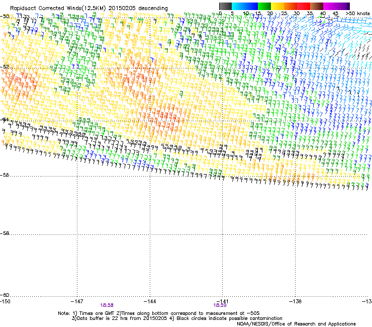Click the title 'Rapidscat Corrected Winds(12.5KM) 20150205 descending'

coord(89,9)
